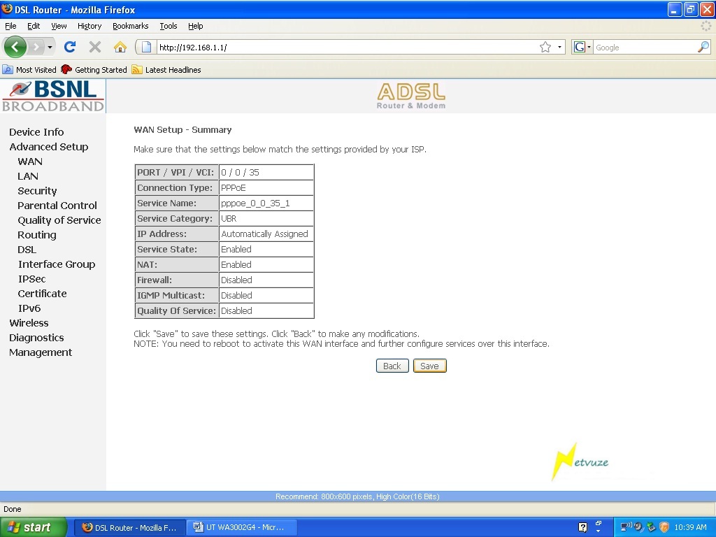Open the Tools menu
716x537 pixels.
[168, 26]
